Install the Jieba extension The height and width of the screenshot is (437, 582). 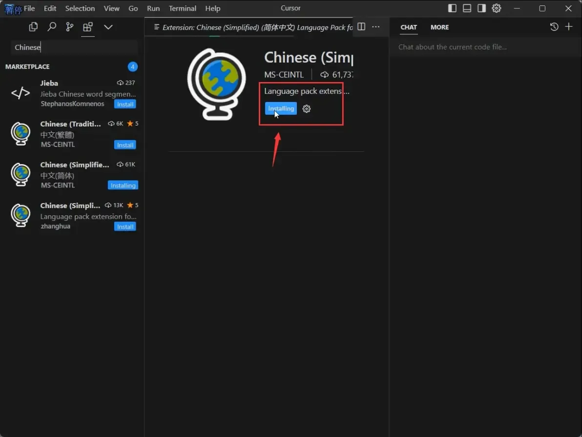pyautogui.click(x=125, y=104)
